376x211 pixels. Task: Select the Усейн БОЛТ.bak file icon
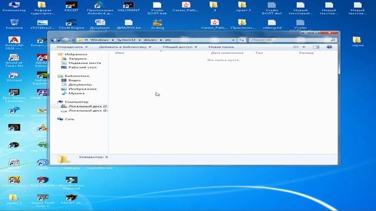point(157,8)
